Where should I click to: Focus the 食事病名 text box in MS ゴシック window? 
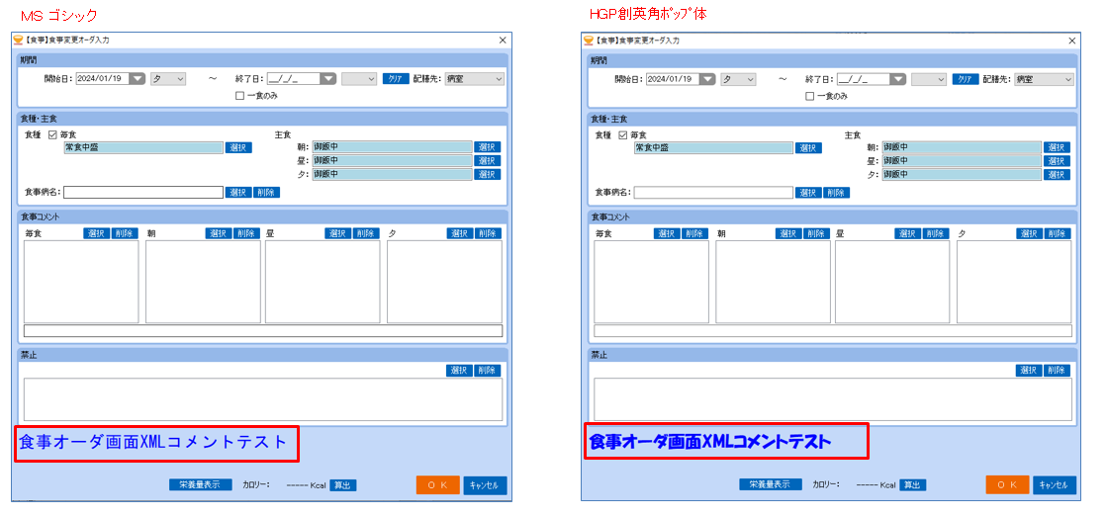(143, 192)
